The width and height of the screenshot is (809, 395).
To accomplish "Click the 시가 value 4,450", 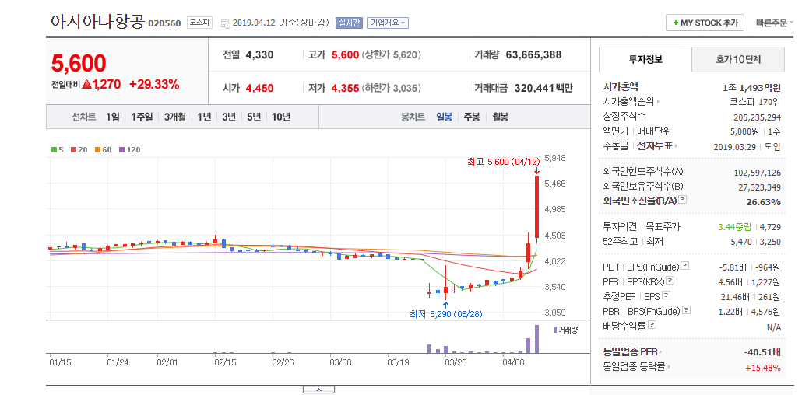I will click(259, 88).
